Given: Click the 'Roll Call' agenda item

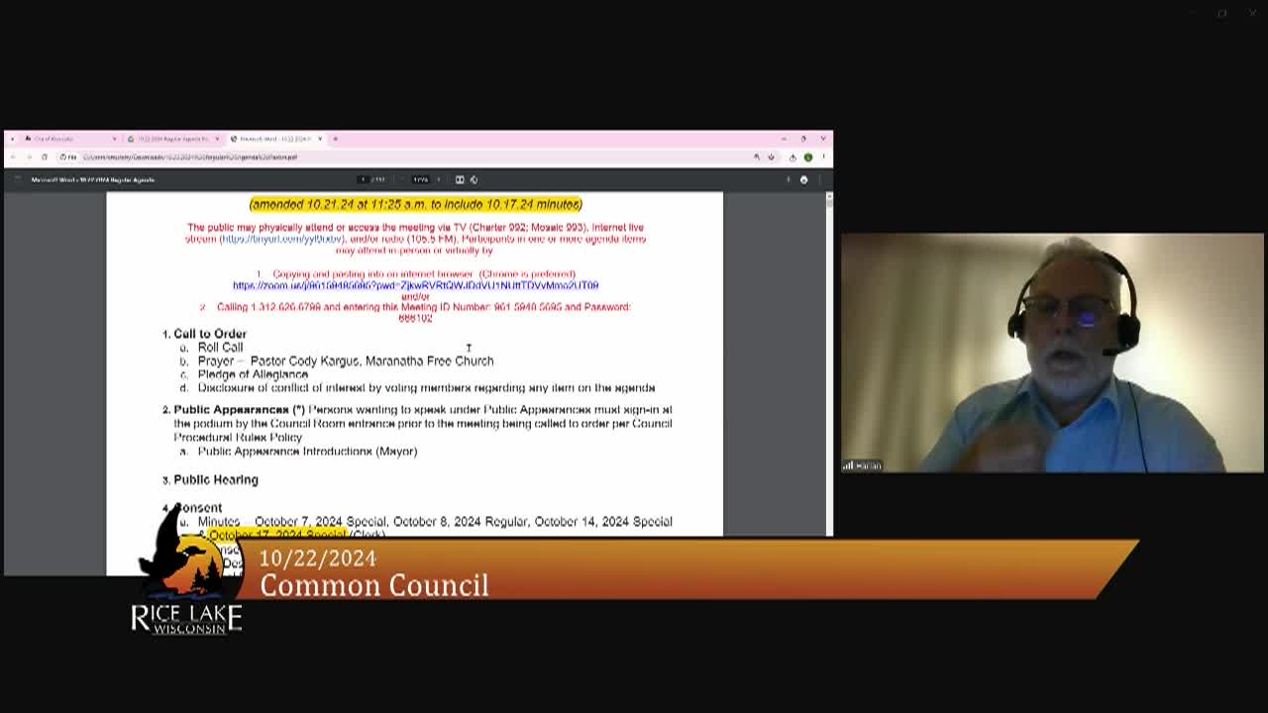Looking at the screenshot, I should coord(220,348).
